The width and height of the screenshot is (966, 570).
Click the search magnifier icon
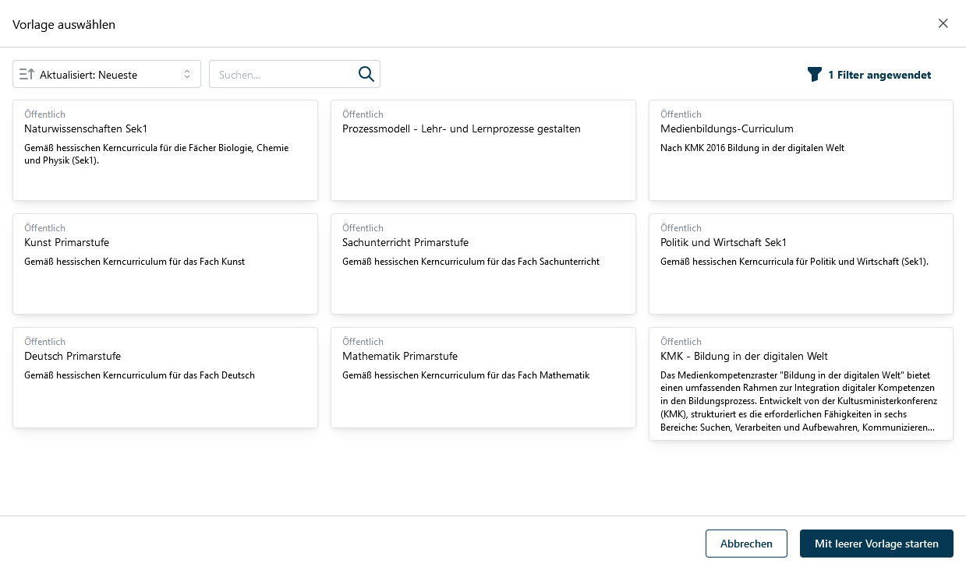tap(366, 74)
